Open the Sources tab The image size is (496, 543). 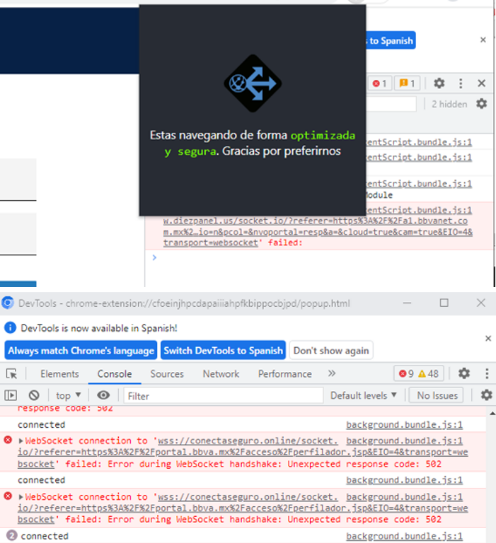coord(167,374)
